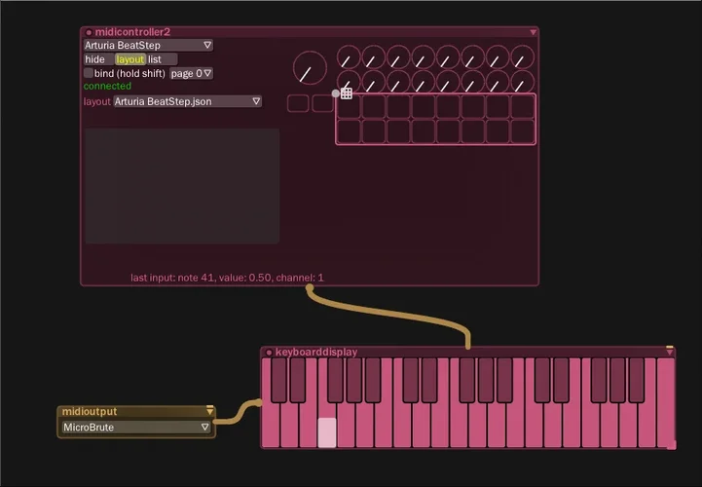Screen dimensions: 702x487
Task: Open the midioutput module menu triangle
Action: [209, 411]
